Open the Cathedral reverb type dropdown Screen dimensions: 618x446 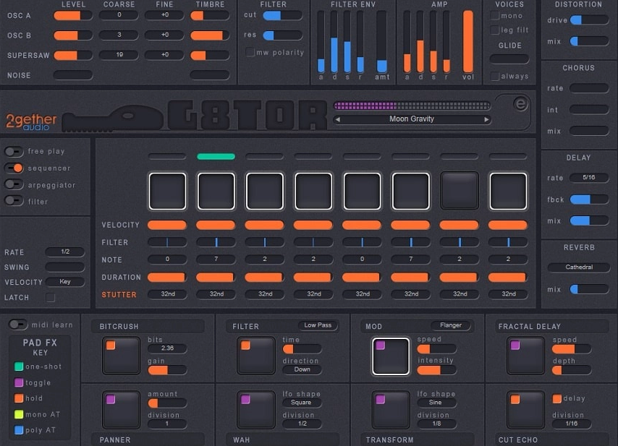(578, 267)
